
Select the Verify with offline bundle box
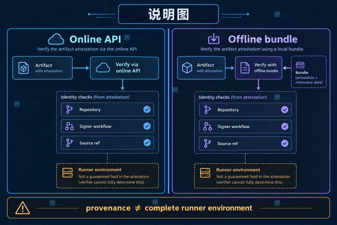259,68
